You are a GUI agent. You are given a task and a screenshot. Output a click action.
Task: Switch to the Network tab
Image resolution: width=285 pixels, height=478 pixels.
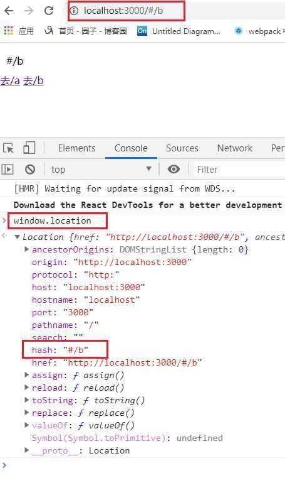coord(234,148)
